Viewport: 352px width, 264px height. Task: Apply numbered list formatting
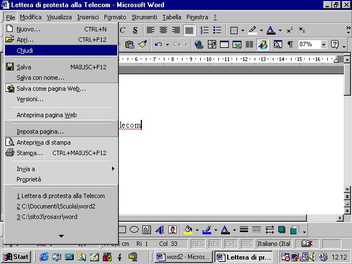tap(204, 30)
